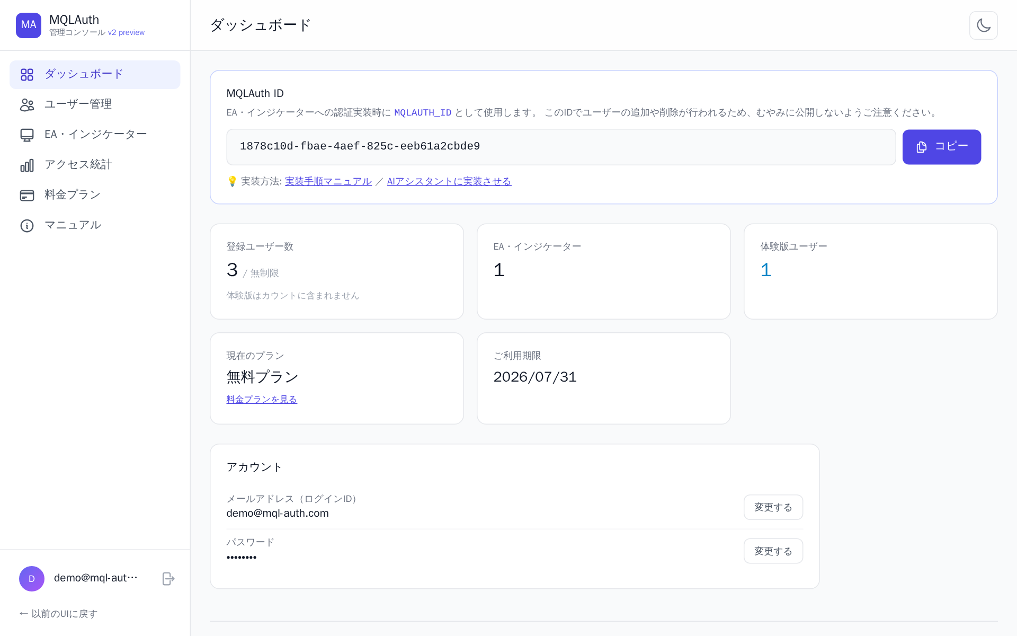
Task: Click demo@mql-auth.com in account section
Action: point(278,513)
